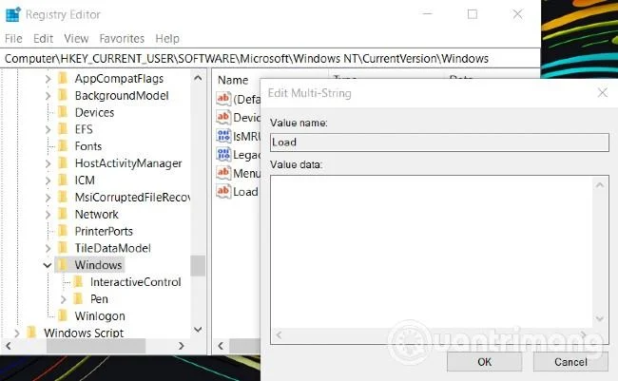Image resolution: width=618 pixels, height=381 pixels.
Task: Select the AppCompatFlags folder icon
Action: click(x=63, y=79)
